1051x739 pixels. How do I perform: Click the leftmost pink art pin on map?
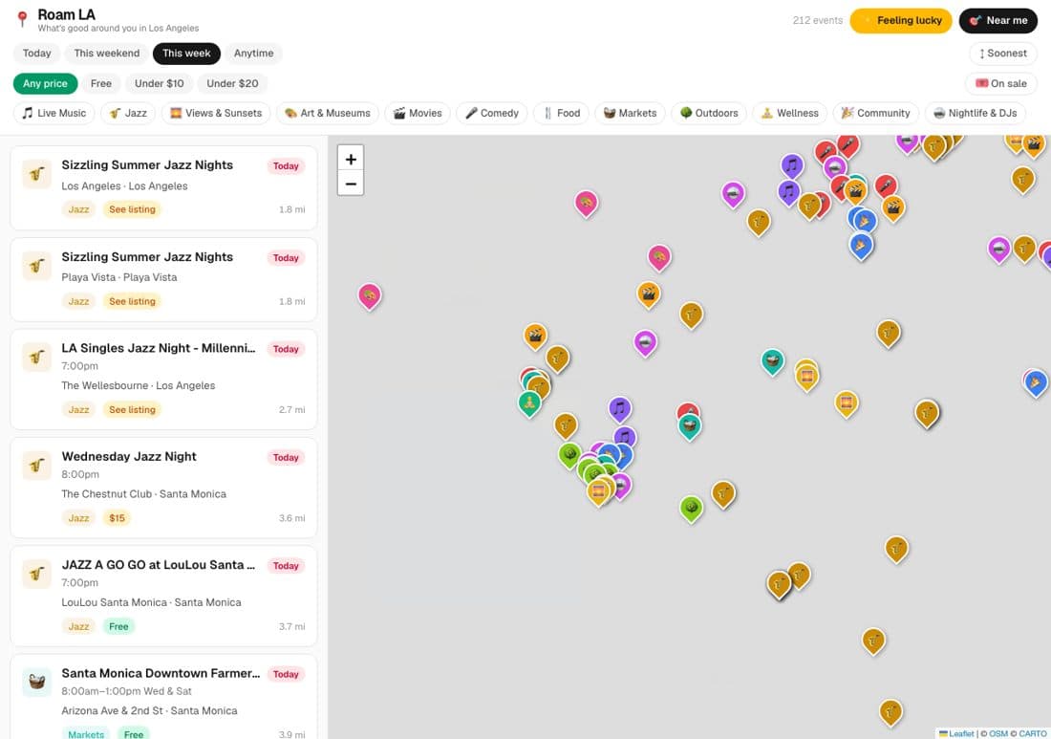tap(370, 295)
